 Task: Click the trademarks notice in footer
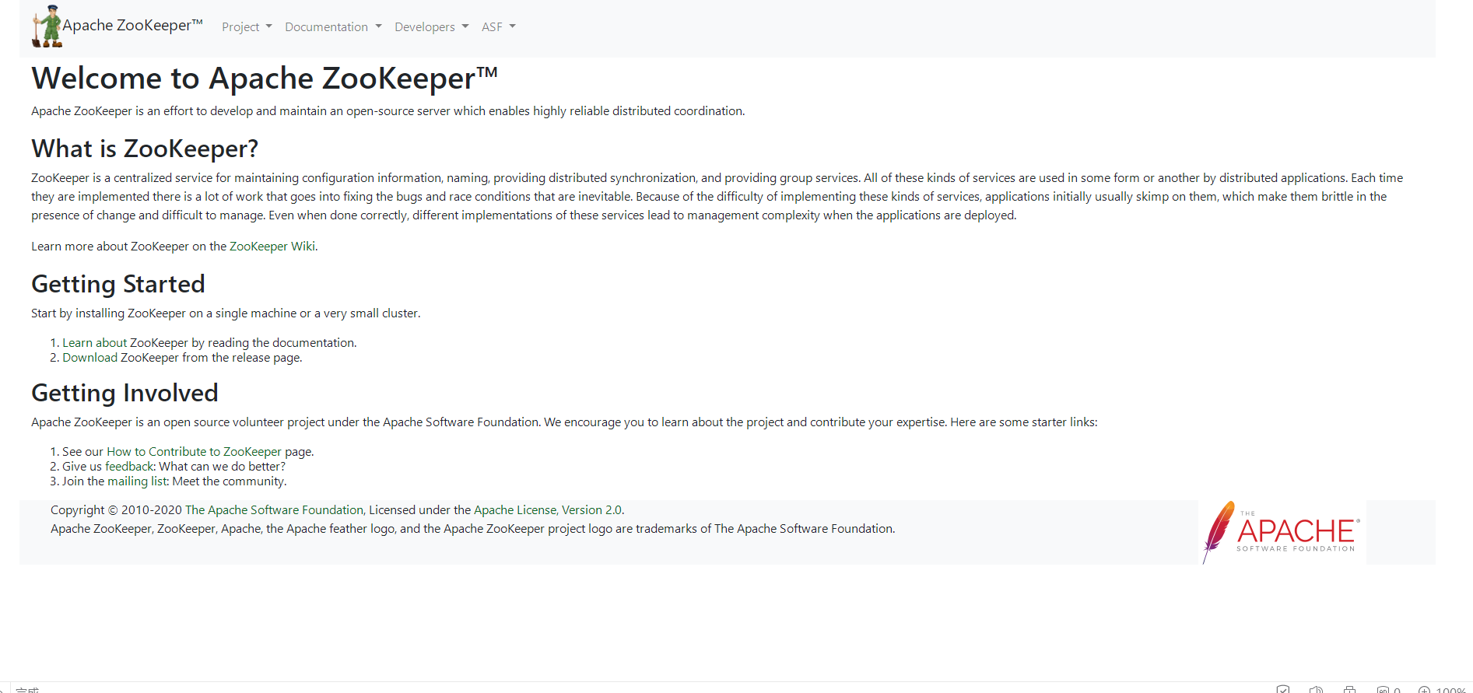(473, 528)
